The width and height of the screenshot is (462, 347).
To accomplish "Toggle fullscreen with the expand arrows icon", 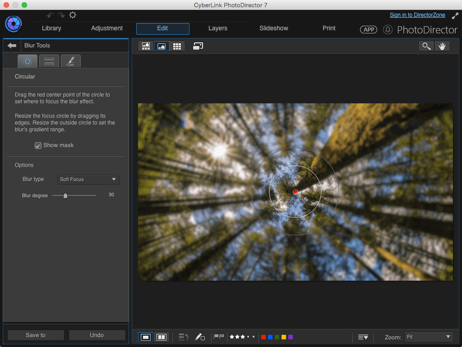I will pyautogui.click(x=455, y=16).
